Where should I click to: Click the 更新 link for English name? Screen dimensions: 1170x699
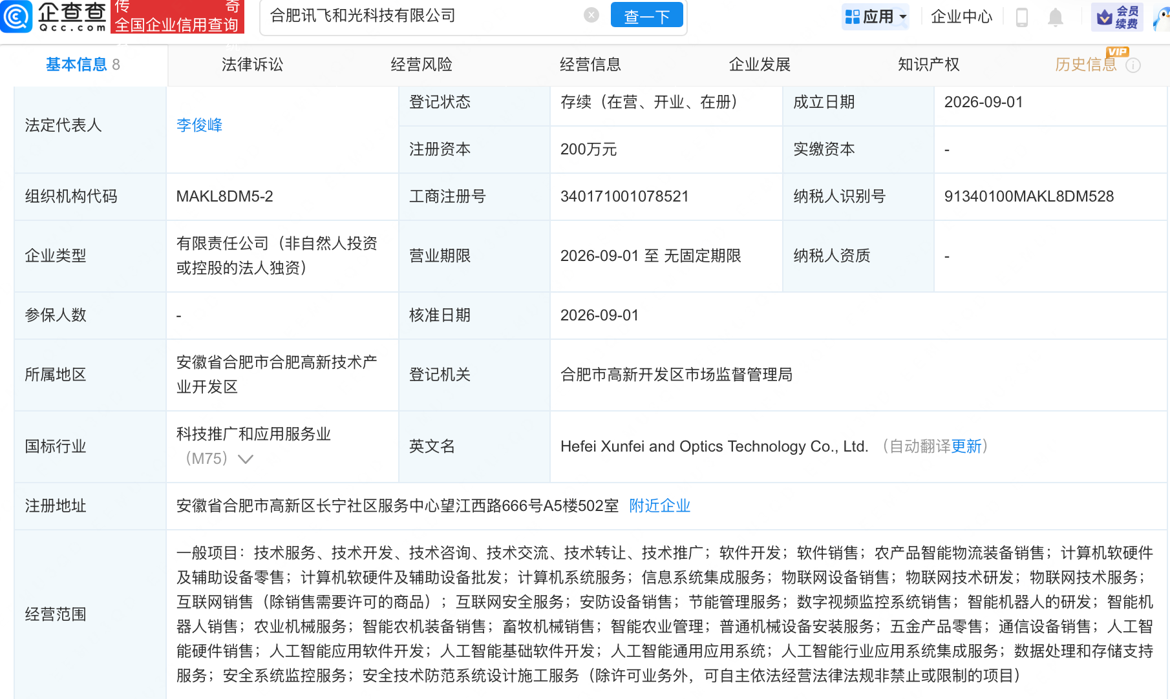click(966, 446)
